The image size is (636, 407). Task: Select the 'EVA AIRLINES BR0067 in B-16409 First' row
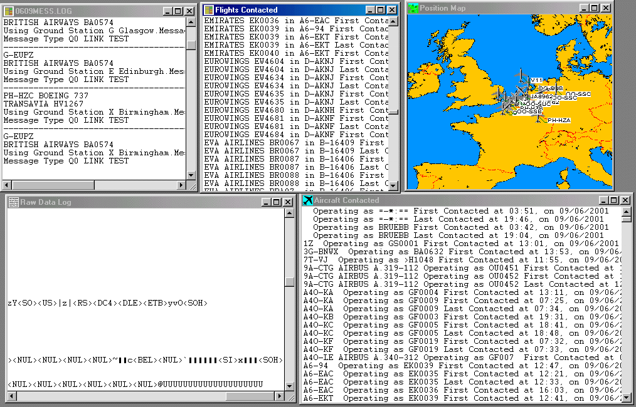coord(296,143)
